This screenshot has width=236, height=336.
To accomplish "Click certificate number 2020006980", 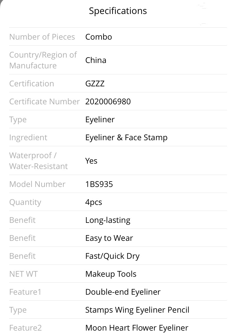I will click(x=108, y=101).
